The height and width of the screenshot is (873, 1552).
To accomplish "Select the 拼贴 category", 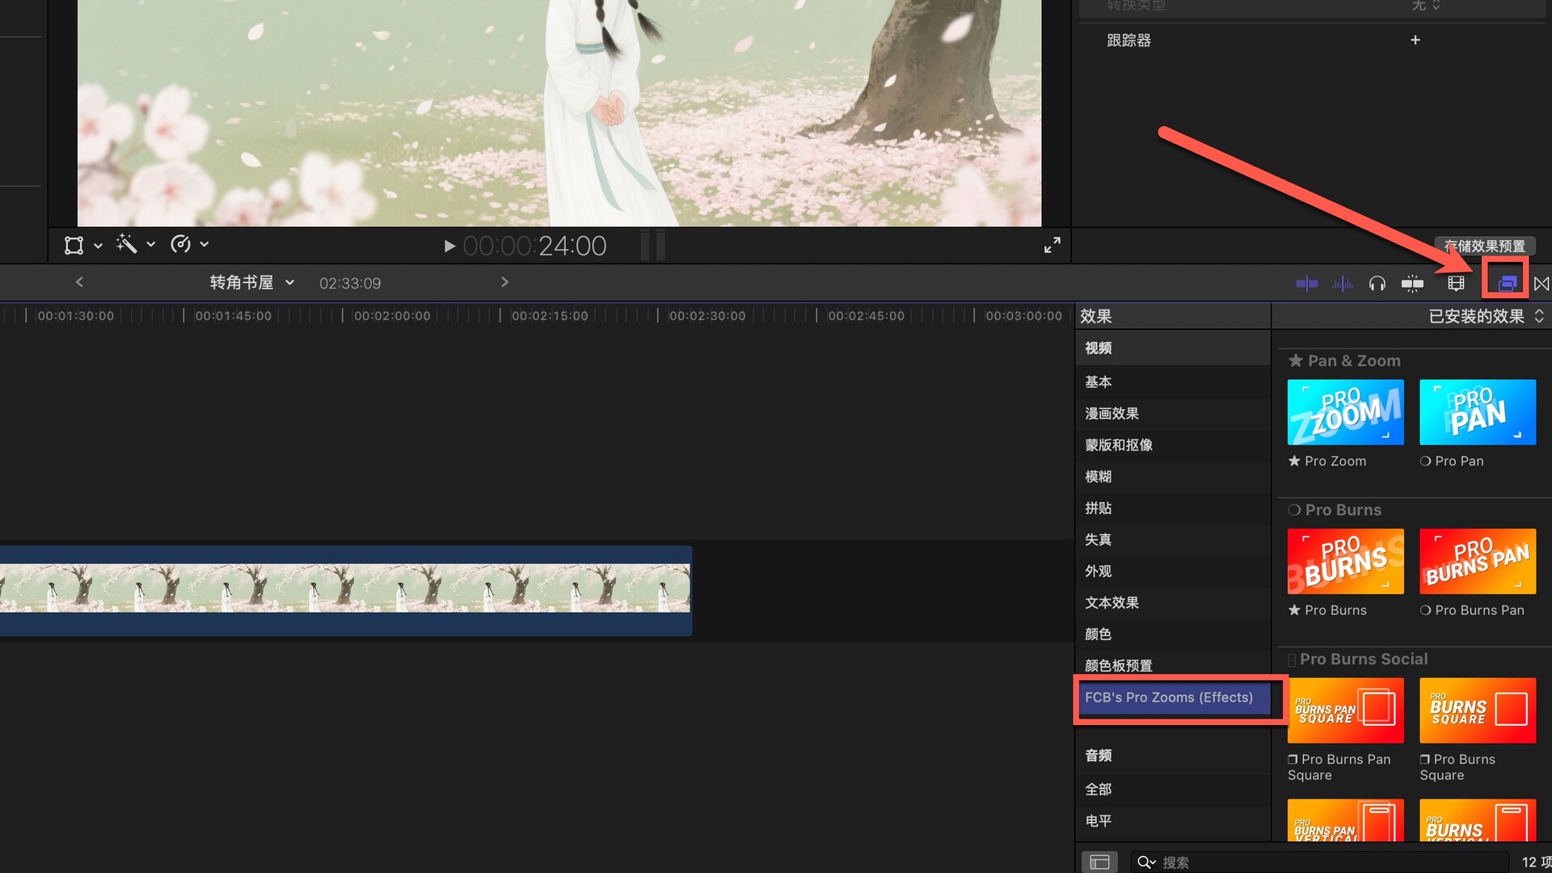I will tap(1172, 508).
